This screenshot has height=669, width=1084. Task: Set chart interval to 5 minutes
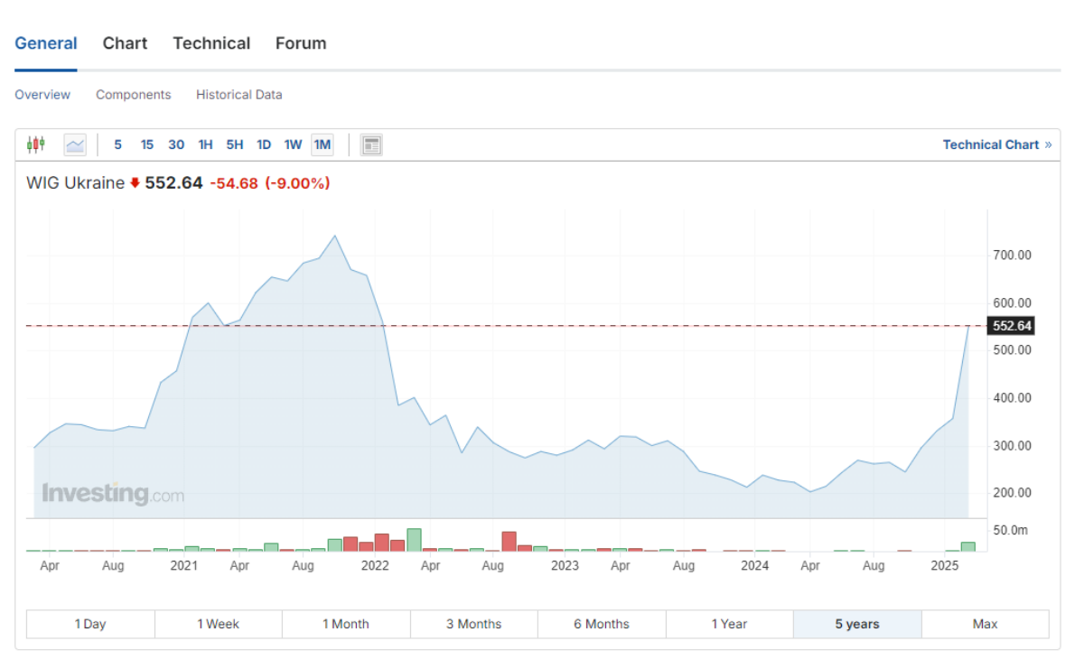click(117, 144)
